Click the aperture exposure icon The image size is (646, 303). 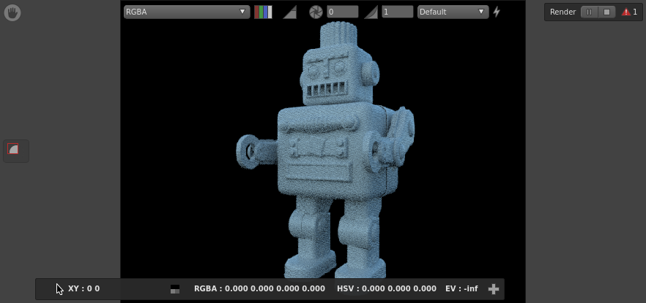point(316,12)
